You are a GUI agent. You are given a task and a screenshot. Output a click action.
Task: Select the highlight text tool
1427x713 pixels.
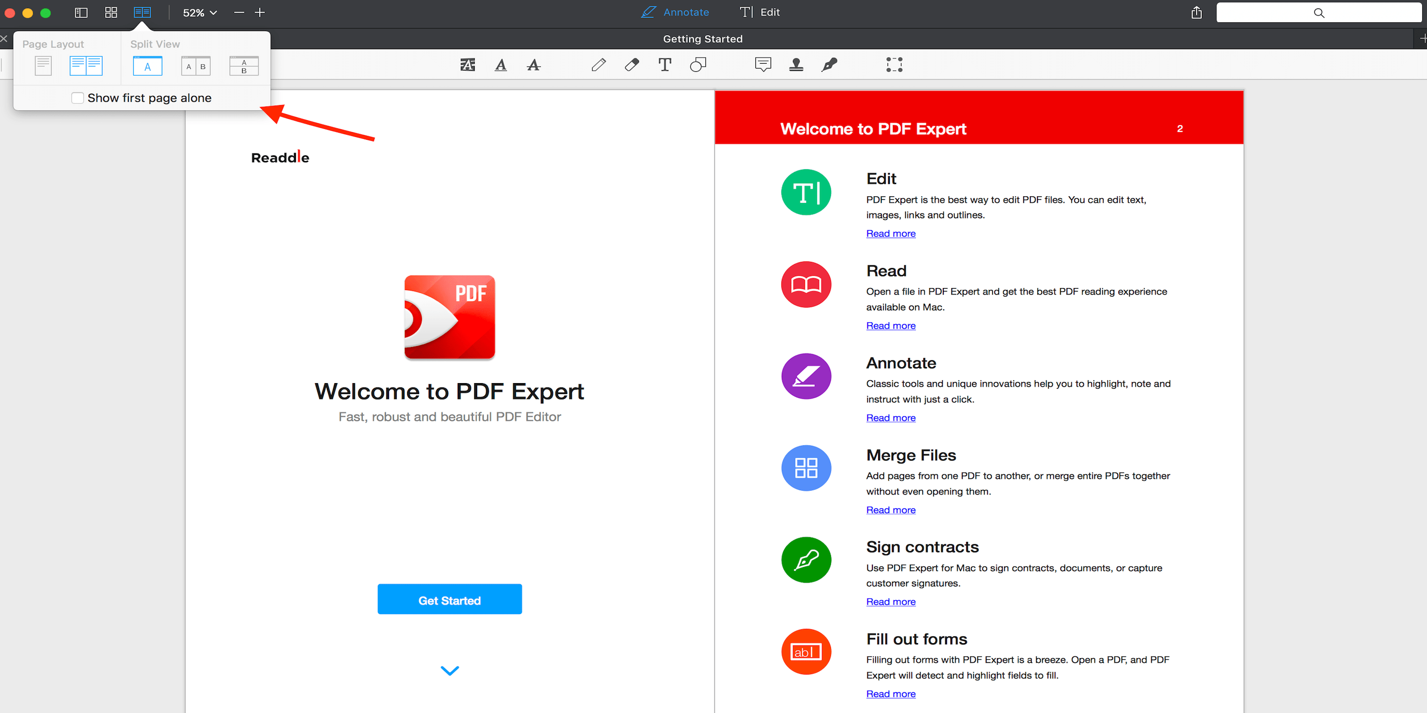467,65
